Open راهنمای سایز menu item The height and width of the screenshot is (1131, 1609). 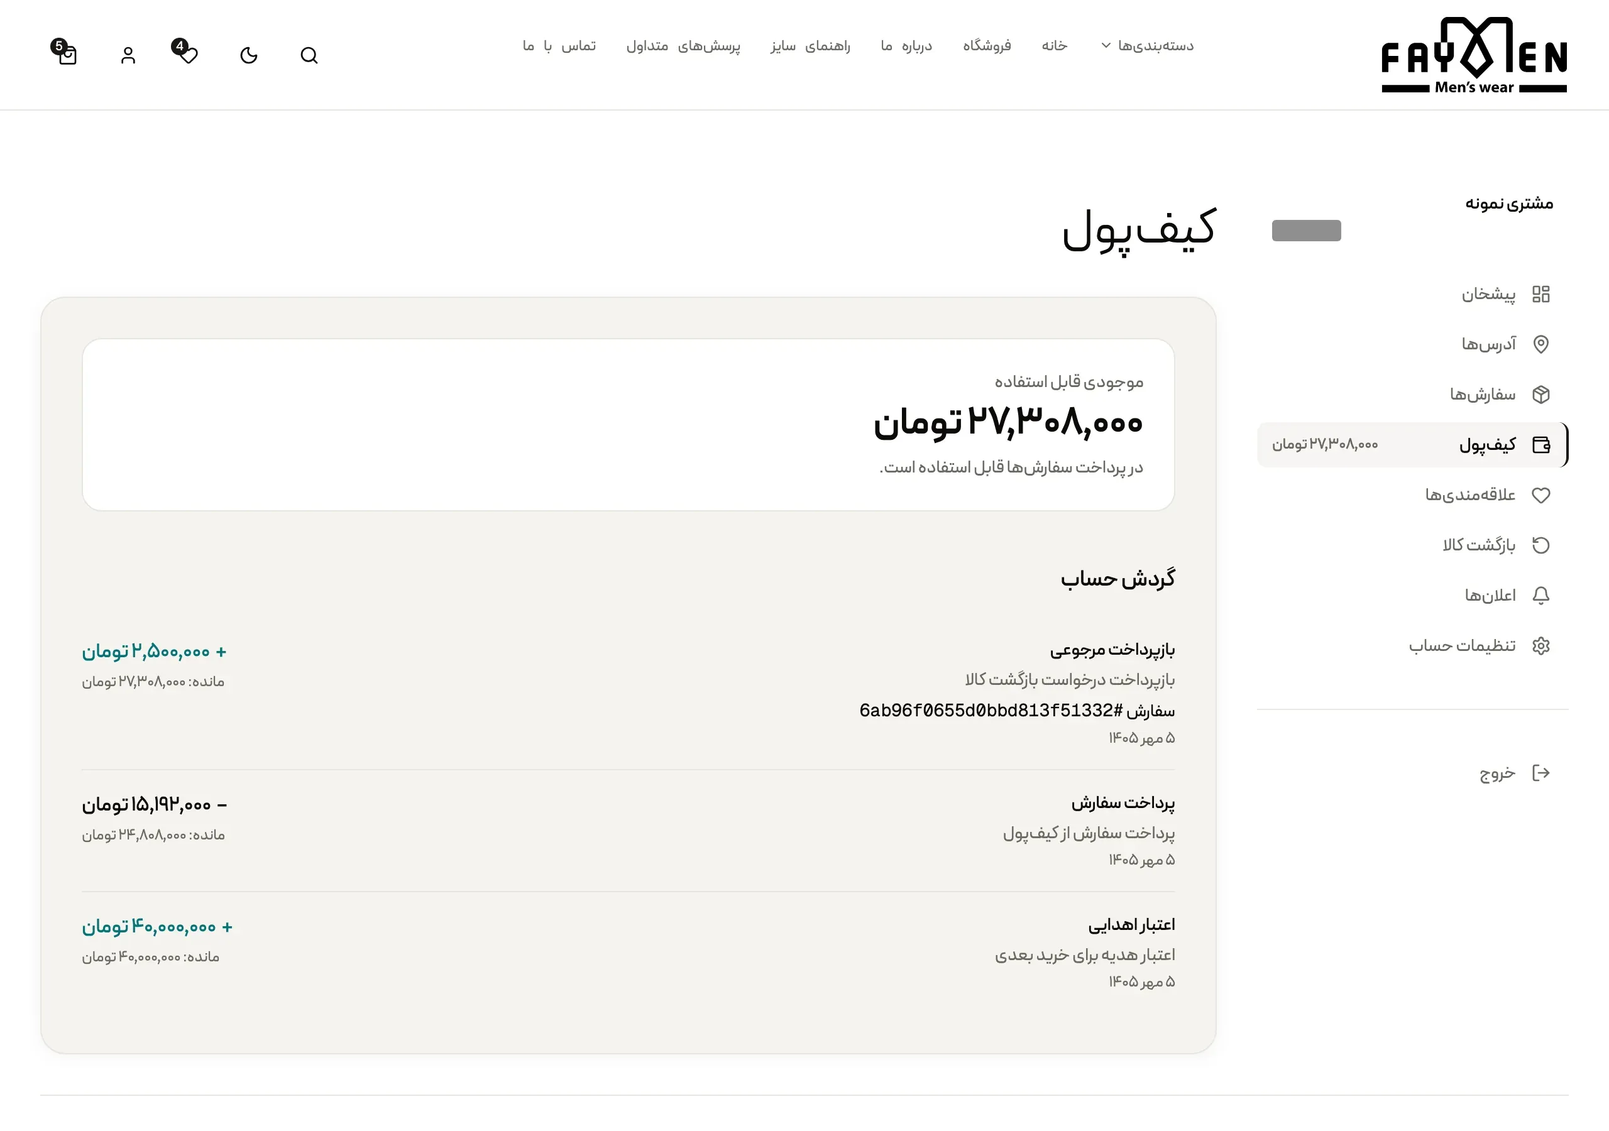(810, 45)
